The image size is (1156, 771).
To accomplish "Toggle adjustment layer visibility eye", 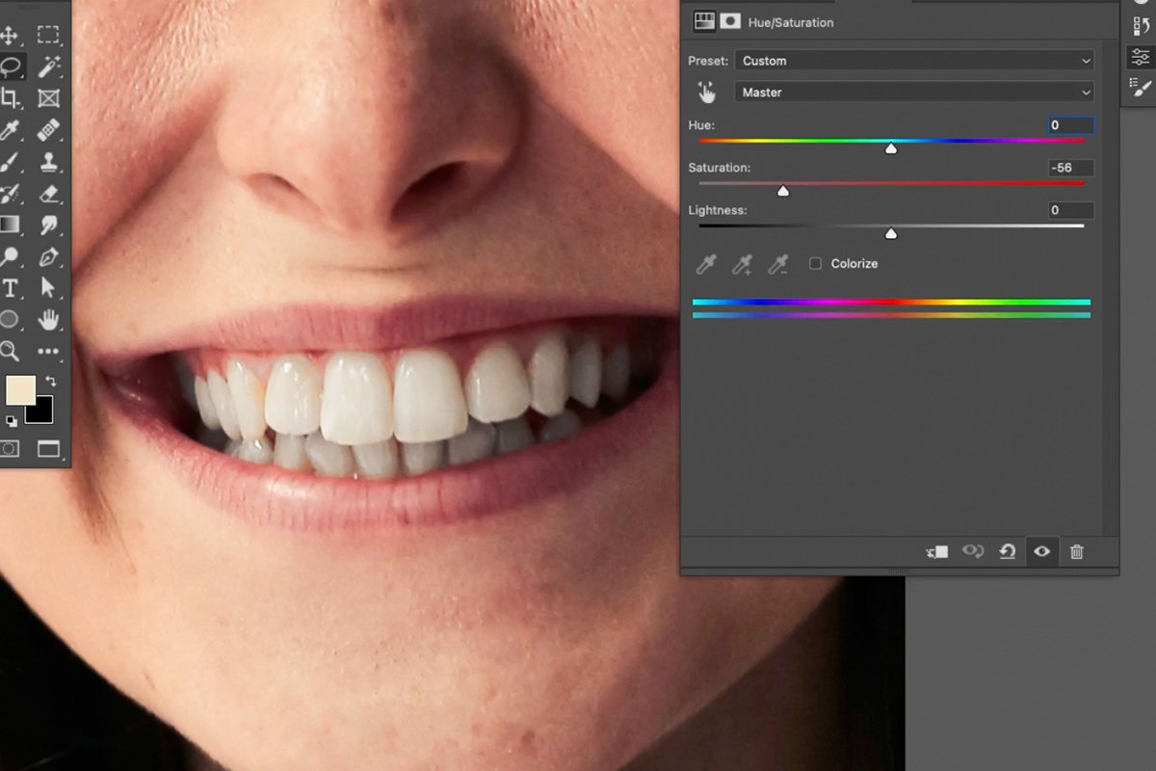I will [1041, 551].
